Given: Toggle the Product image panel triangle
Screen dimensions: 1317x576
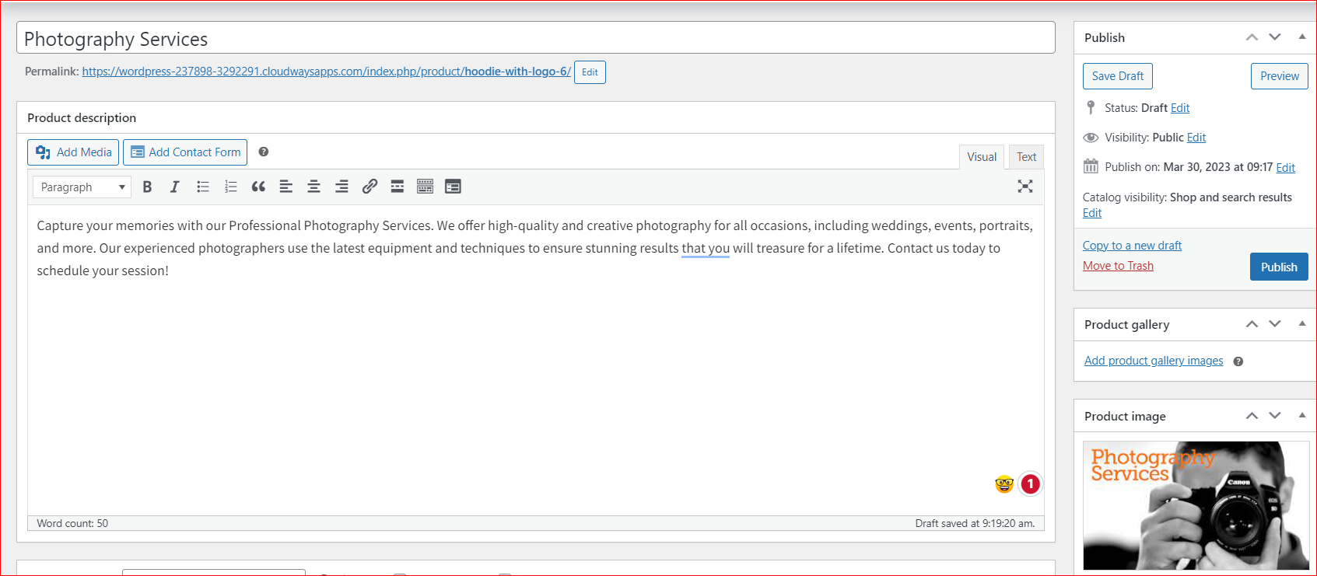Looking at the screenshot, I should pos(1301,416).
